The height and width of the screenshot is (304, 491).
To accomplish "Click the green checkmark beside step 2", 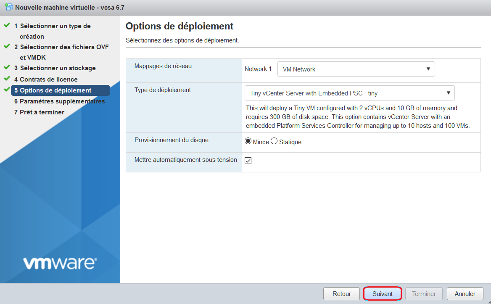I will tap(7, 46).
